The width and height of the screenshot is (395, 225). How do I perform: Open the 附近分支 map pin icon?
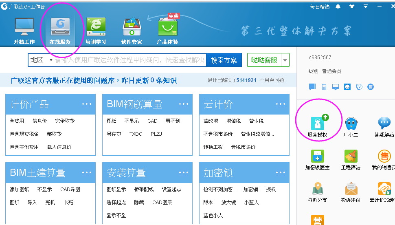(x=317, y=189)
